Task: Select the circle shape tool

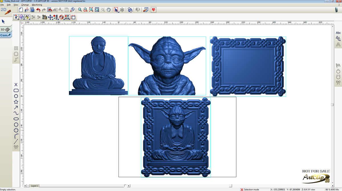Action: click(16, 124)
